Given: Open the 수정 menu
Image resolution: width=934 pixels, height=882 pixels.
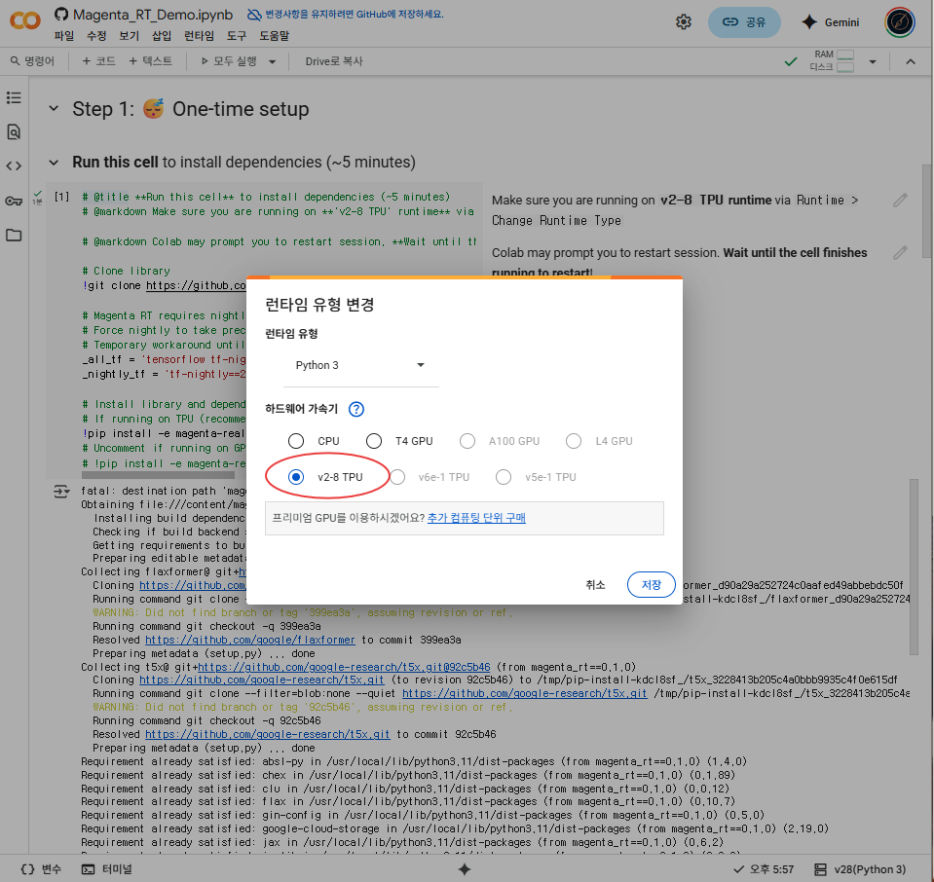Looking at the screenshot, I should (x=95, y=36).
